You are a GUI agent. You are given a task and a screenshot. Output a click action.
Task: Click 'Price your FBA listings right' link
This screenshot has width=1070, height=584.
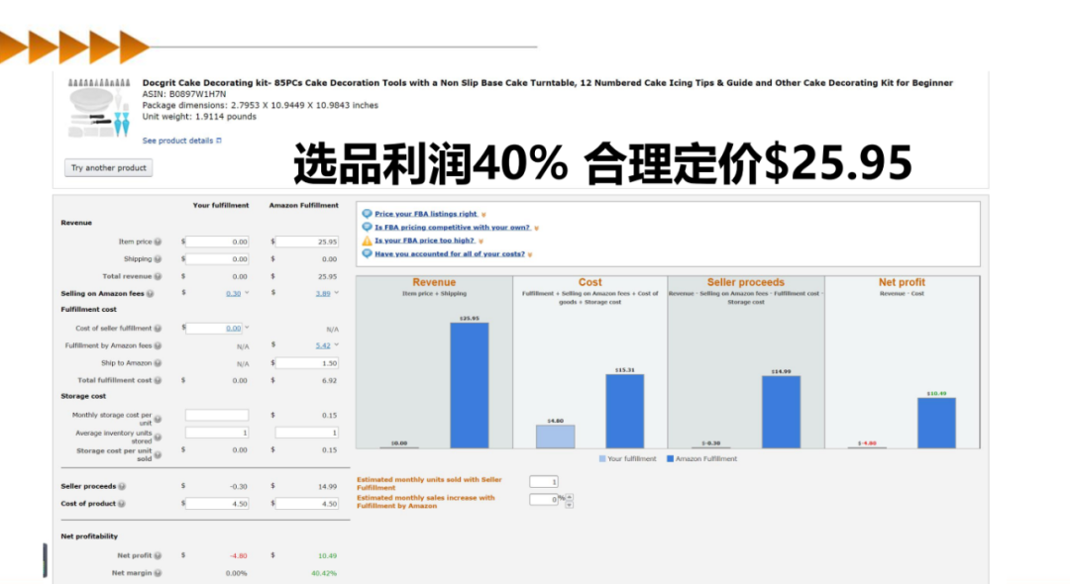click(x=426, y=214)
